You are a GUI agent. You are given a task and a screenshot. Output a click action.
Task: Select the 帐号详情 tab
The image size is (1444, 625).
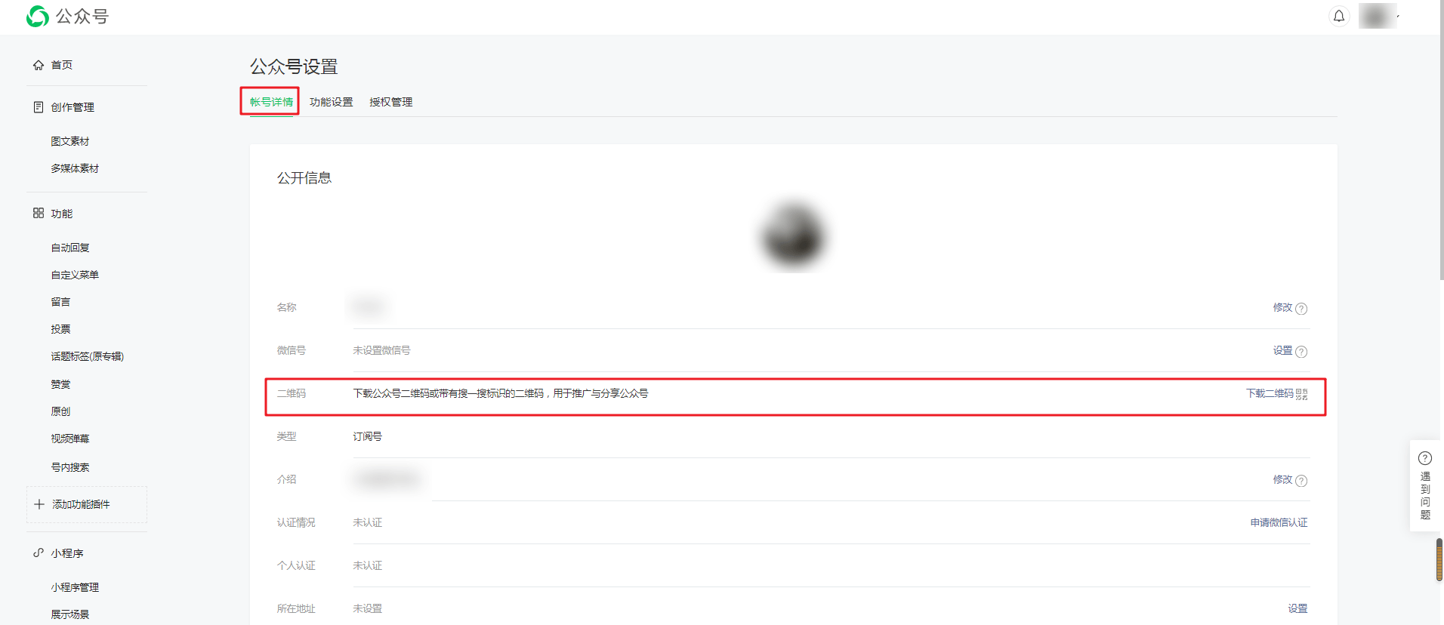[271, 102]
